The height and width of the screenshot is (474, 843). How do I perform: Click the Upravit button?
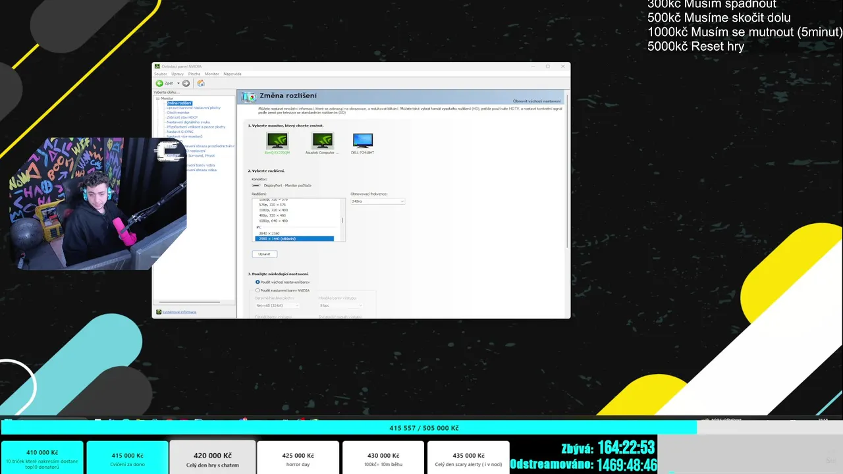click(264, 253)
